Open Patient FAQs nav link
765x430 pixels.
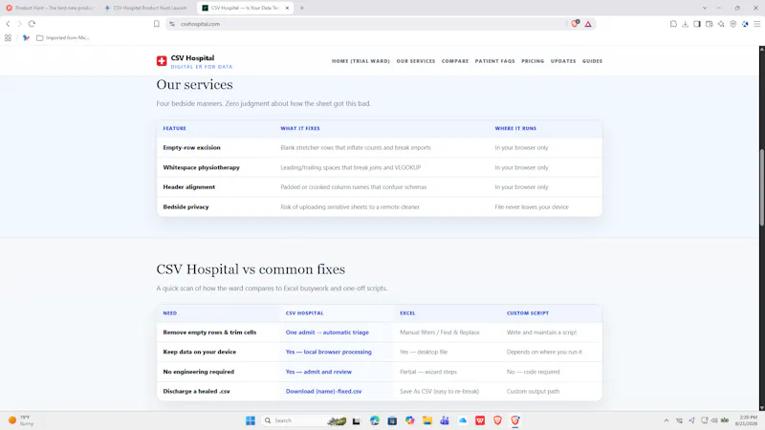pos(494,61)
